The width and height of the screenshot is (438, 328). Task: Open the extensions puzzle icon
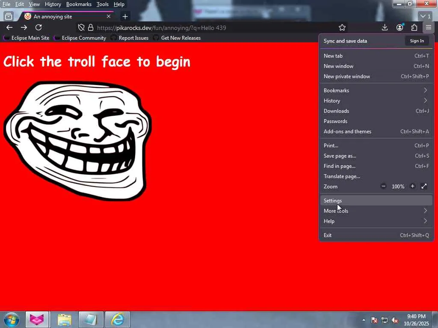(414, 27)
